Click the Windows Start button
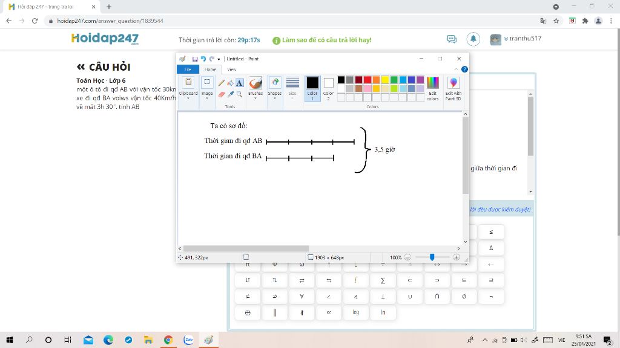Viewport: 620px width, 348px height. click(x=10, y=340)
